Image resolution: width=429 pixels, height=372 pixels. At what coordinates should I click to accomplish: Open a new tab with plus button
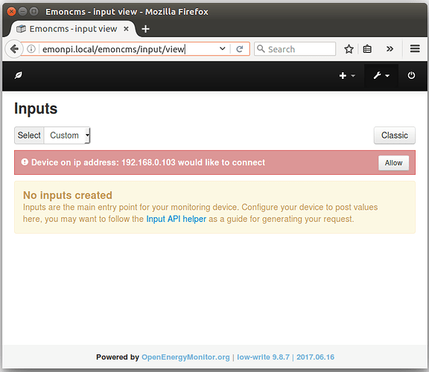[145, 29]
